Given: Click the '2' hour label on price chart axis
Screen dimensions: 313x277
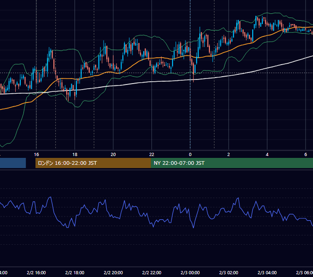Looking at the screenshot, I should pos(229,155).
